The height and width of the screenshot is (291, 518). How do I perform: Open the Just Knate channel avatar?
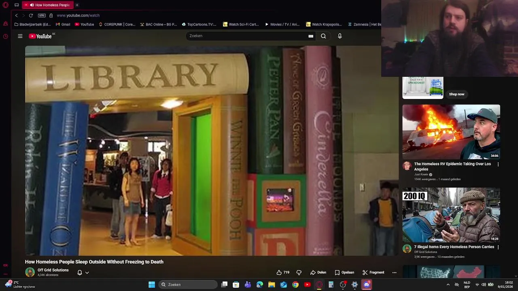point(407,166)
